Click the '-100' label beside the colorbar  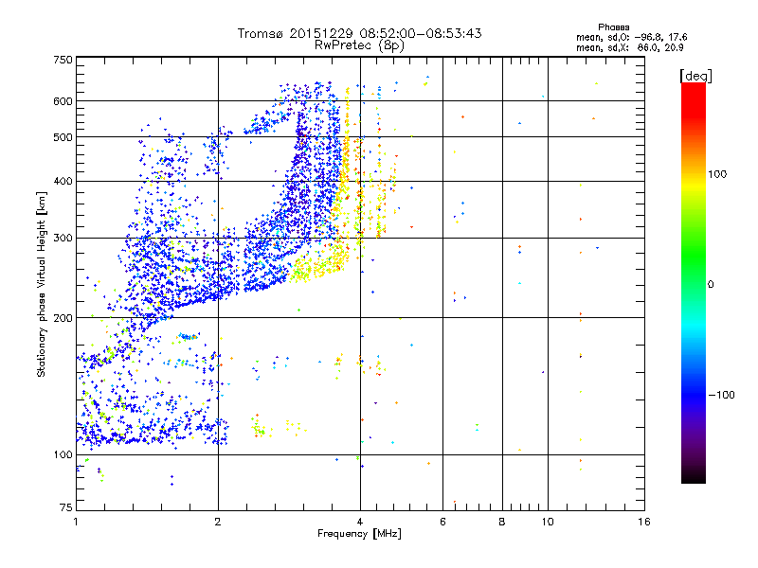coord(721,395)
